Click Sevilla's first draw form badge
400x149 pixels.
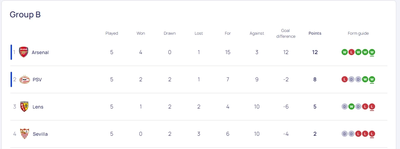coord(344,134)
